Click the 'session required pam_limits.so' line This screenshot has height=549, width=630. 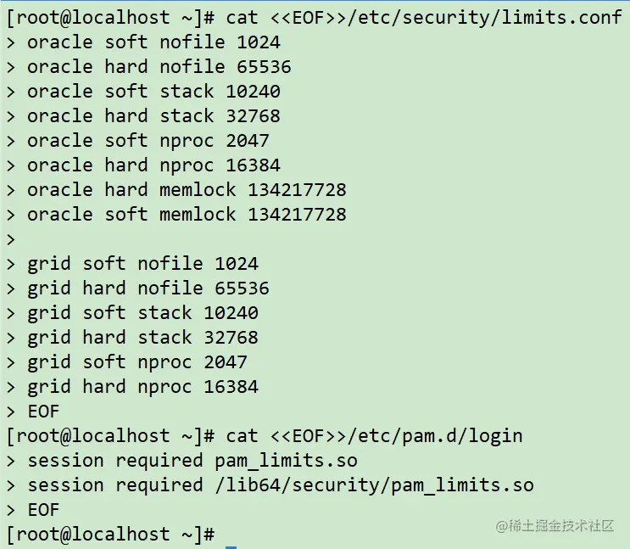click(192, 462)
